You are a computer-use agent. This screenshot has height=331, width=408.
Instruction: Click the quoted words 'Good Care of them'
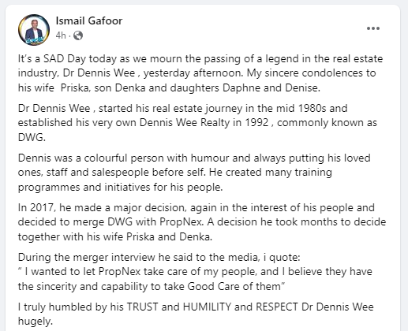[234, 286]
